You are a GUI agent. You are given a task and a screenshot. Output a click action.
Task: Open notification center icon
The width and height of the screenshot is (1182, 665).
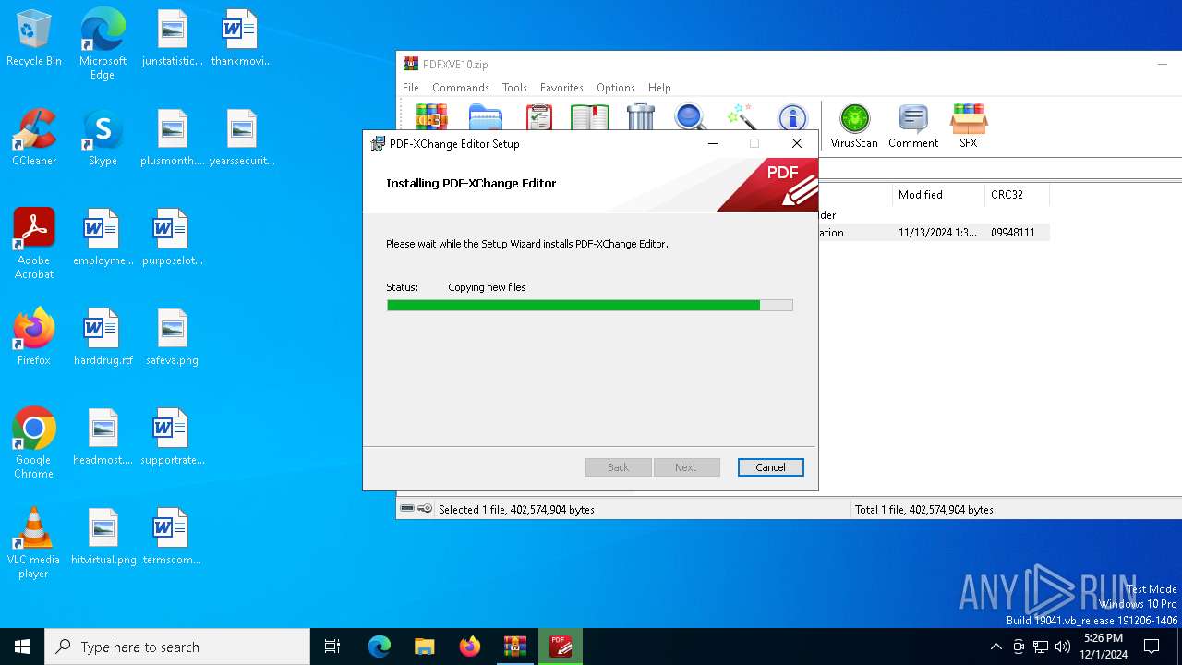[x=1152, y=647]
